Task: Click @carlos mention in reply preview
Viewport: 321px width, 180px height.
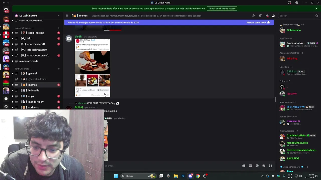Action: click(x=82, y=103)
